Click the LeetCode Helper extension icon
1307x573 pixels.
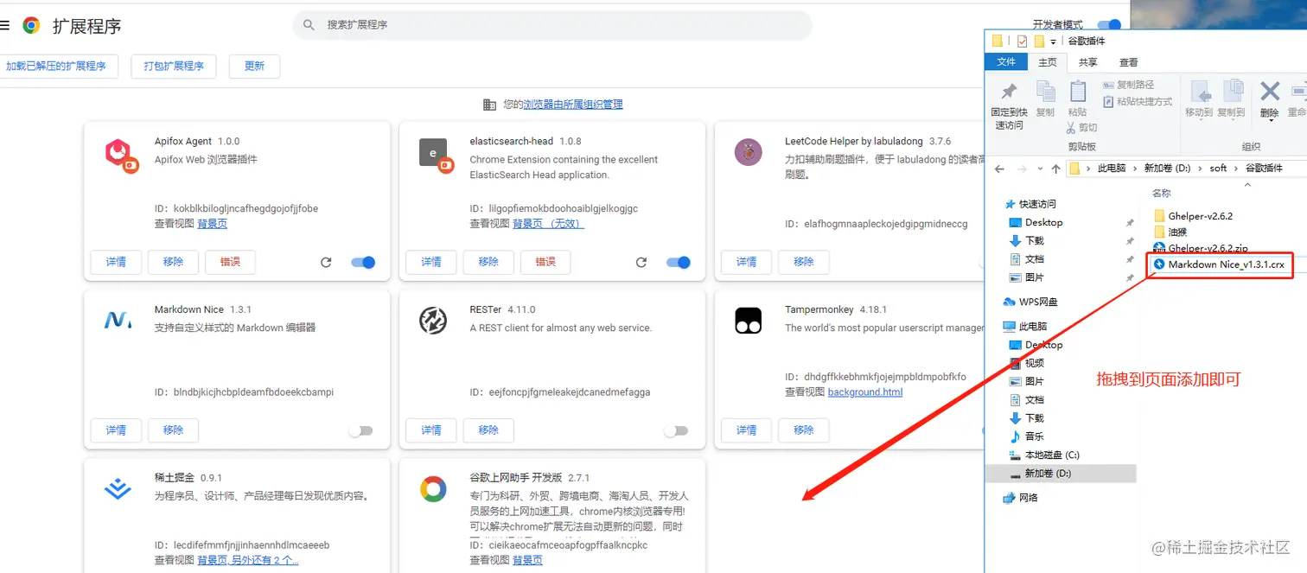(747, 152)
